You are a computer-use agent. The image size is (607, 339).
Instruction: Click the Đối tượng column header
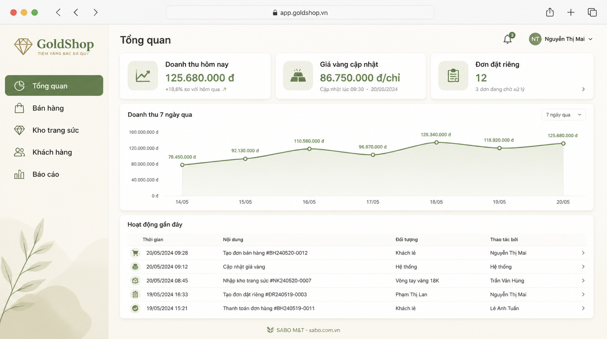tap(406, 239)
